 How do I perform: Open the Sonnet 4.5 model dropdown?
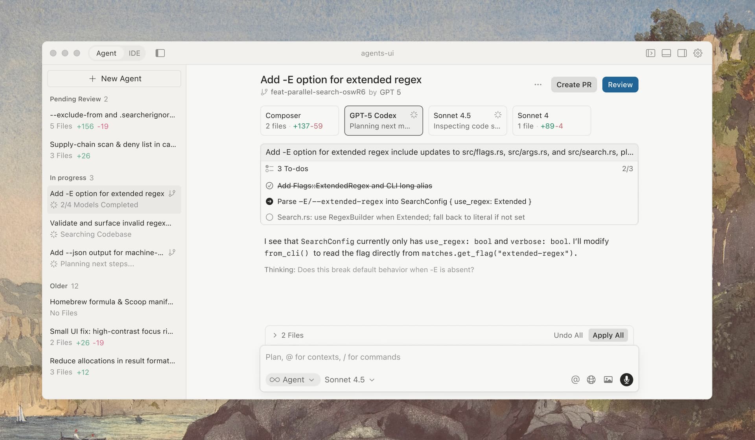pyautogui.click(x=349, y=379)
